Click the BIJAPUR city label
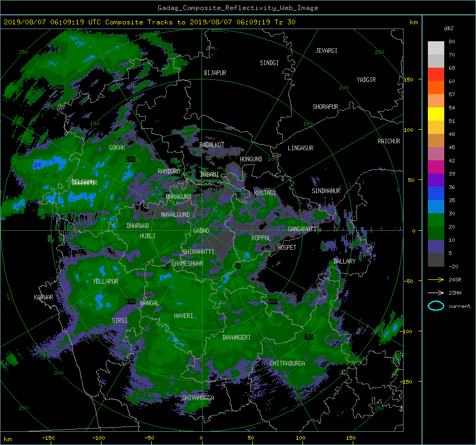Screen dimensions: 476x445 pyautogui.click(x=215, y=73)
